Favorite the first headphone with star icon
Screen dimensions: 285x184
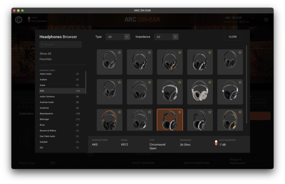point(119,52)
